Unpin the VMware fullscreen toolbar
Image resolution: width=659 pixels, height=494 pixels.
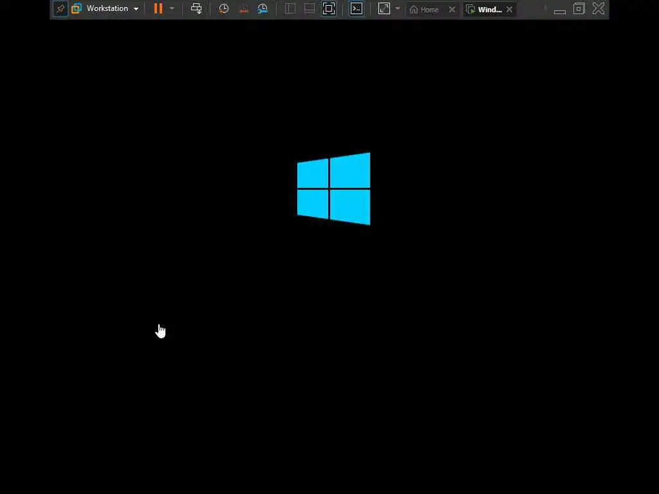pyautogui.click(x=60, y=9)
